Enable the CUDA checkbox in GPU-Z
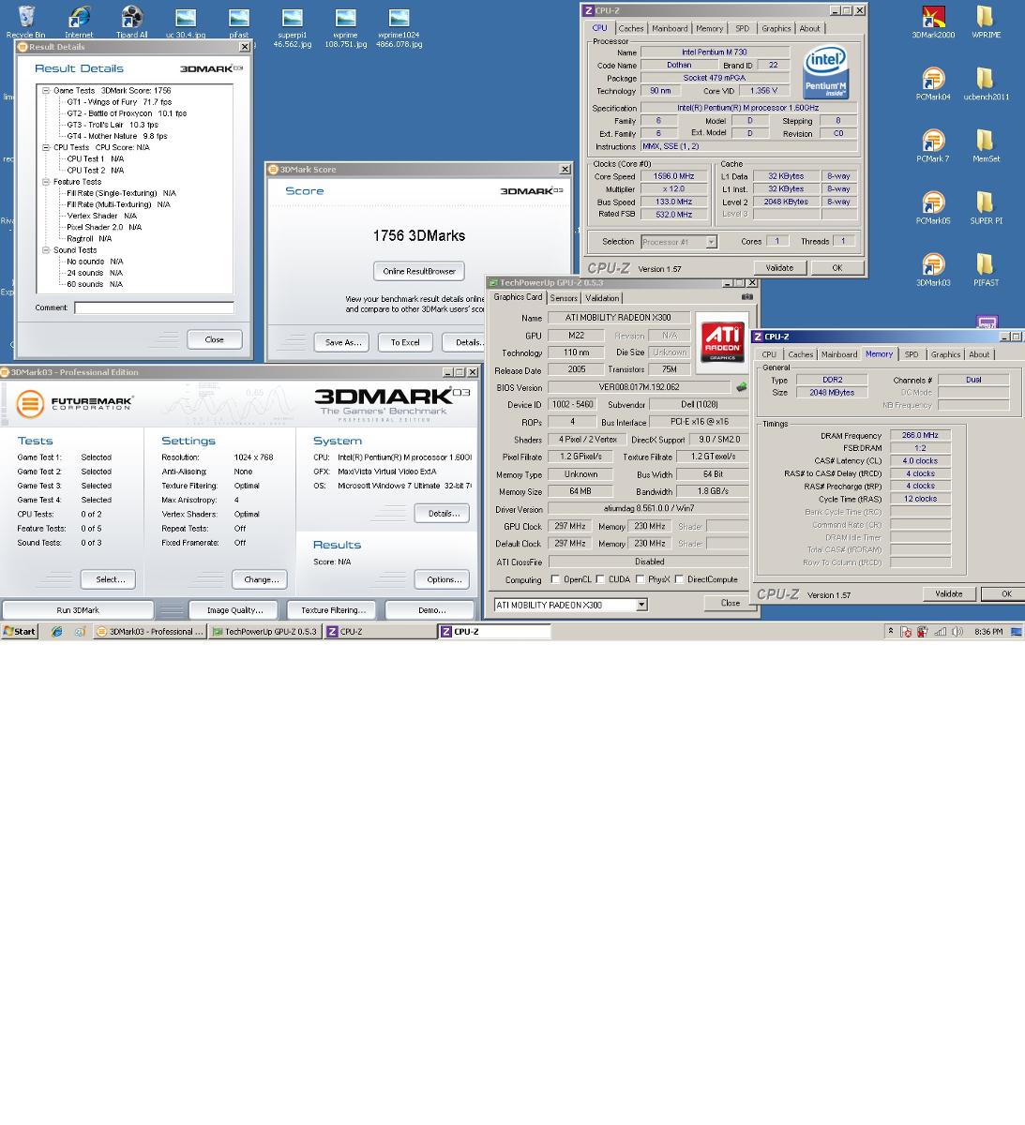The height and width of the screenshot is (1125, 1025). (x=600, y=579)
